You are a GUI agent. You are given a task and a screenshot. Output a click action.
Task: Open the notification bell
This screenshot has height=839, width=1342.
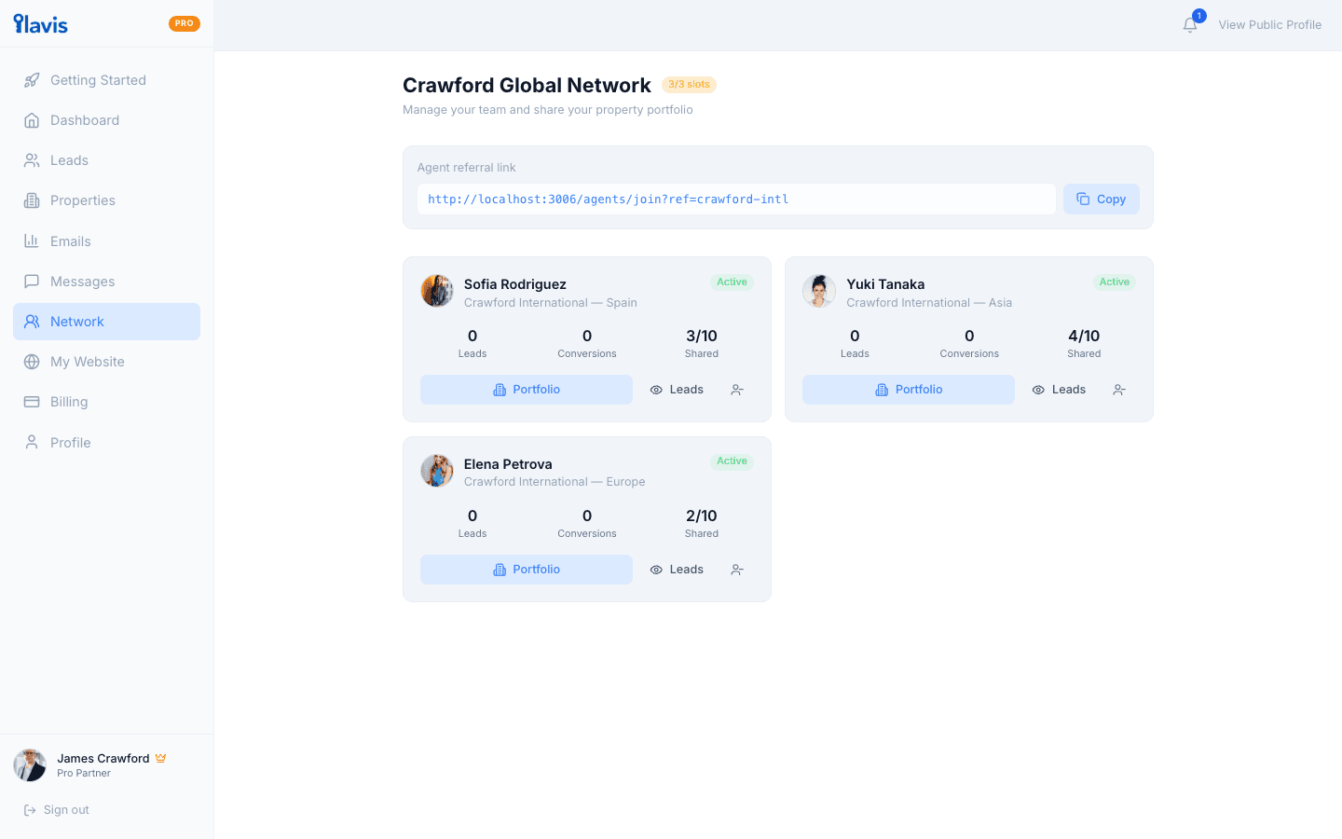[1190, 24]
